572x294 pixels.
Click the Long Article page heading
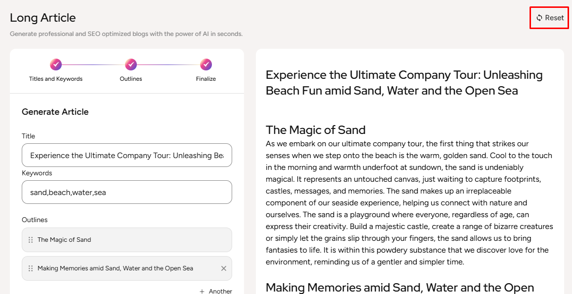43,18
